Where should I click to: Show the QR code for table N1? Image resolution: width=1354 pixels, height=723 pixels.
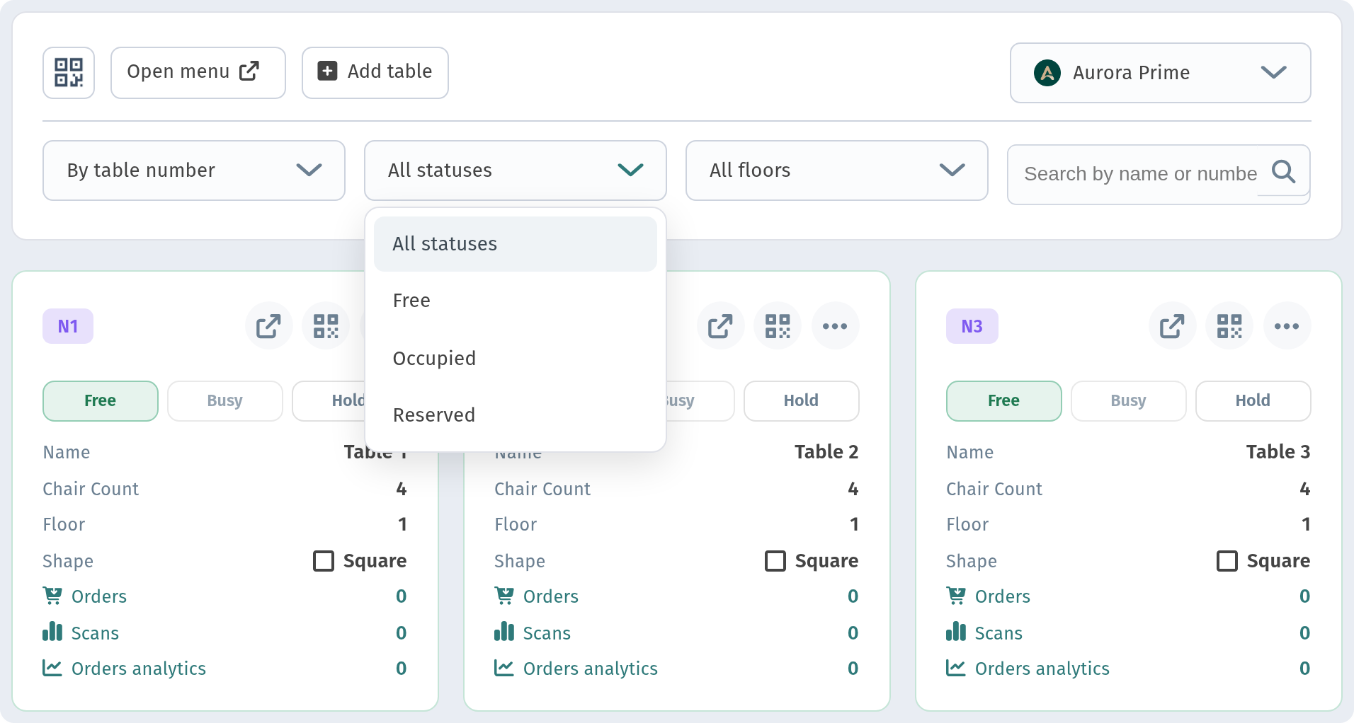click(x=326, y=326)
